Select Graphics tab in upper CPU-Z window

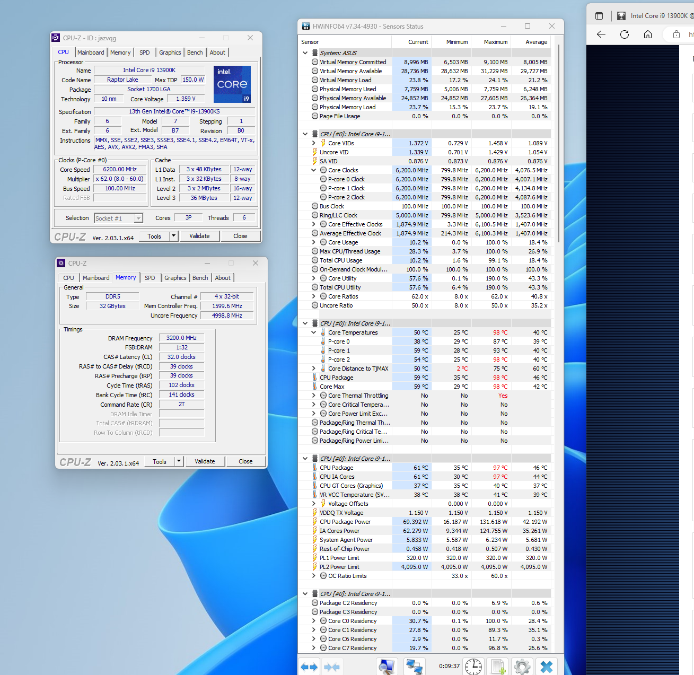pyautogui.click(x=170, y=52)
